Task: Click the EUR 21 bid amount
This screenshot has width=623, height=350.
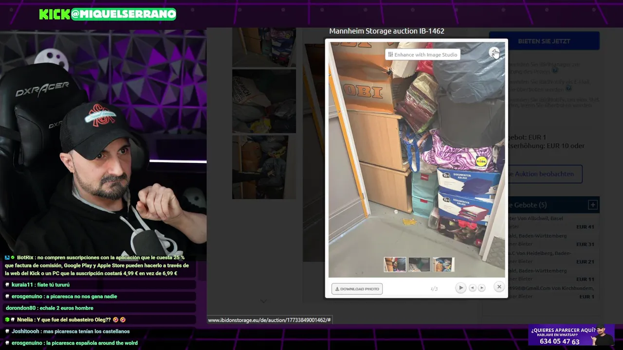Action: [x=585, y=262]
